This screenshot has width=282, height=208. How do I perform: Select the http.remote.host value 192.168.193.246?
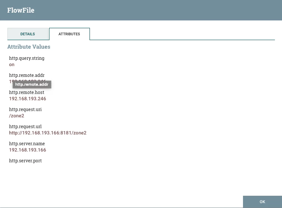tap(27, 99)
